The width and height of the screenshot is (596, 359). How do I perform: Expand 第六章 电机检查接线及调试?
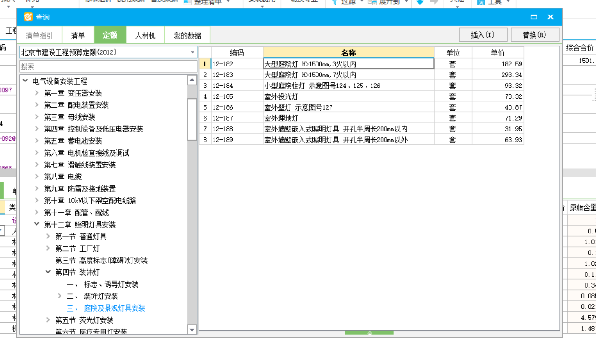36,153
